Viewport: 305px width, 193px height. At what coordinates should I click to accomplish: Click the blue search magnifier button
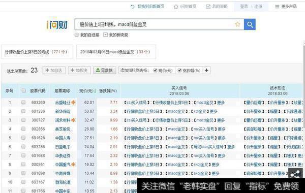click(x=250, y=24)
